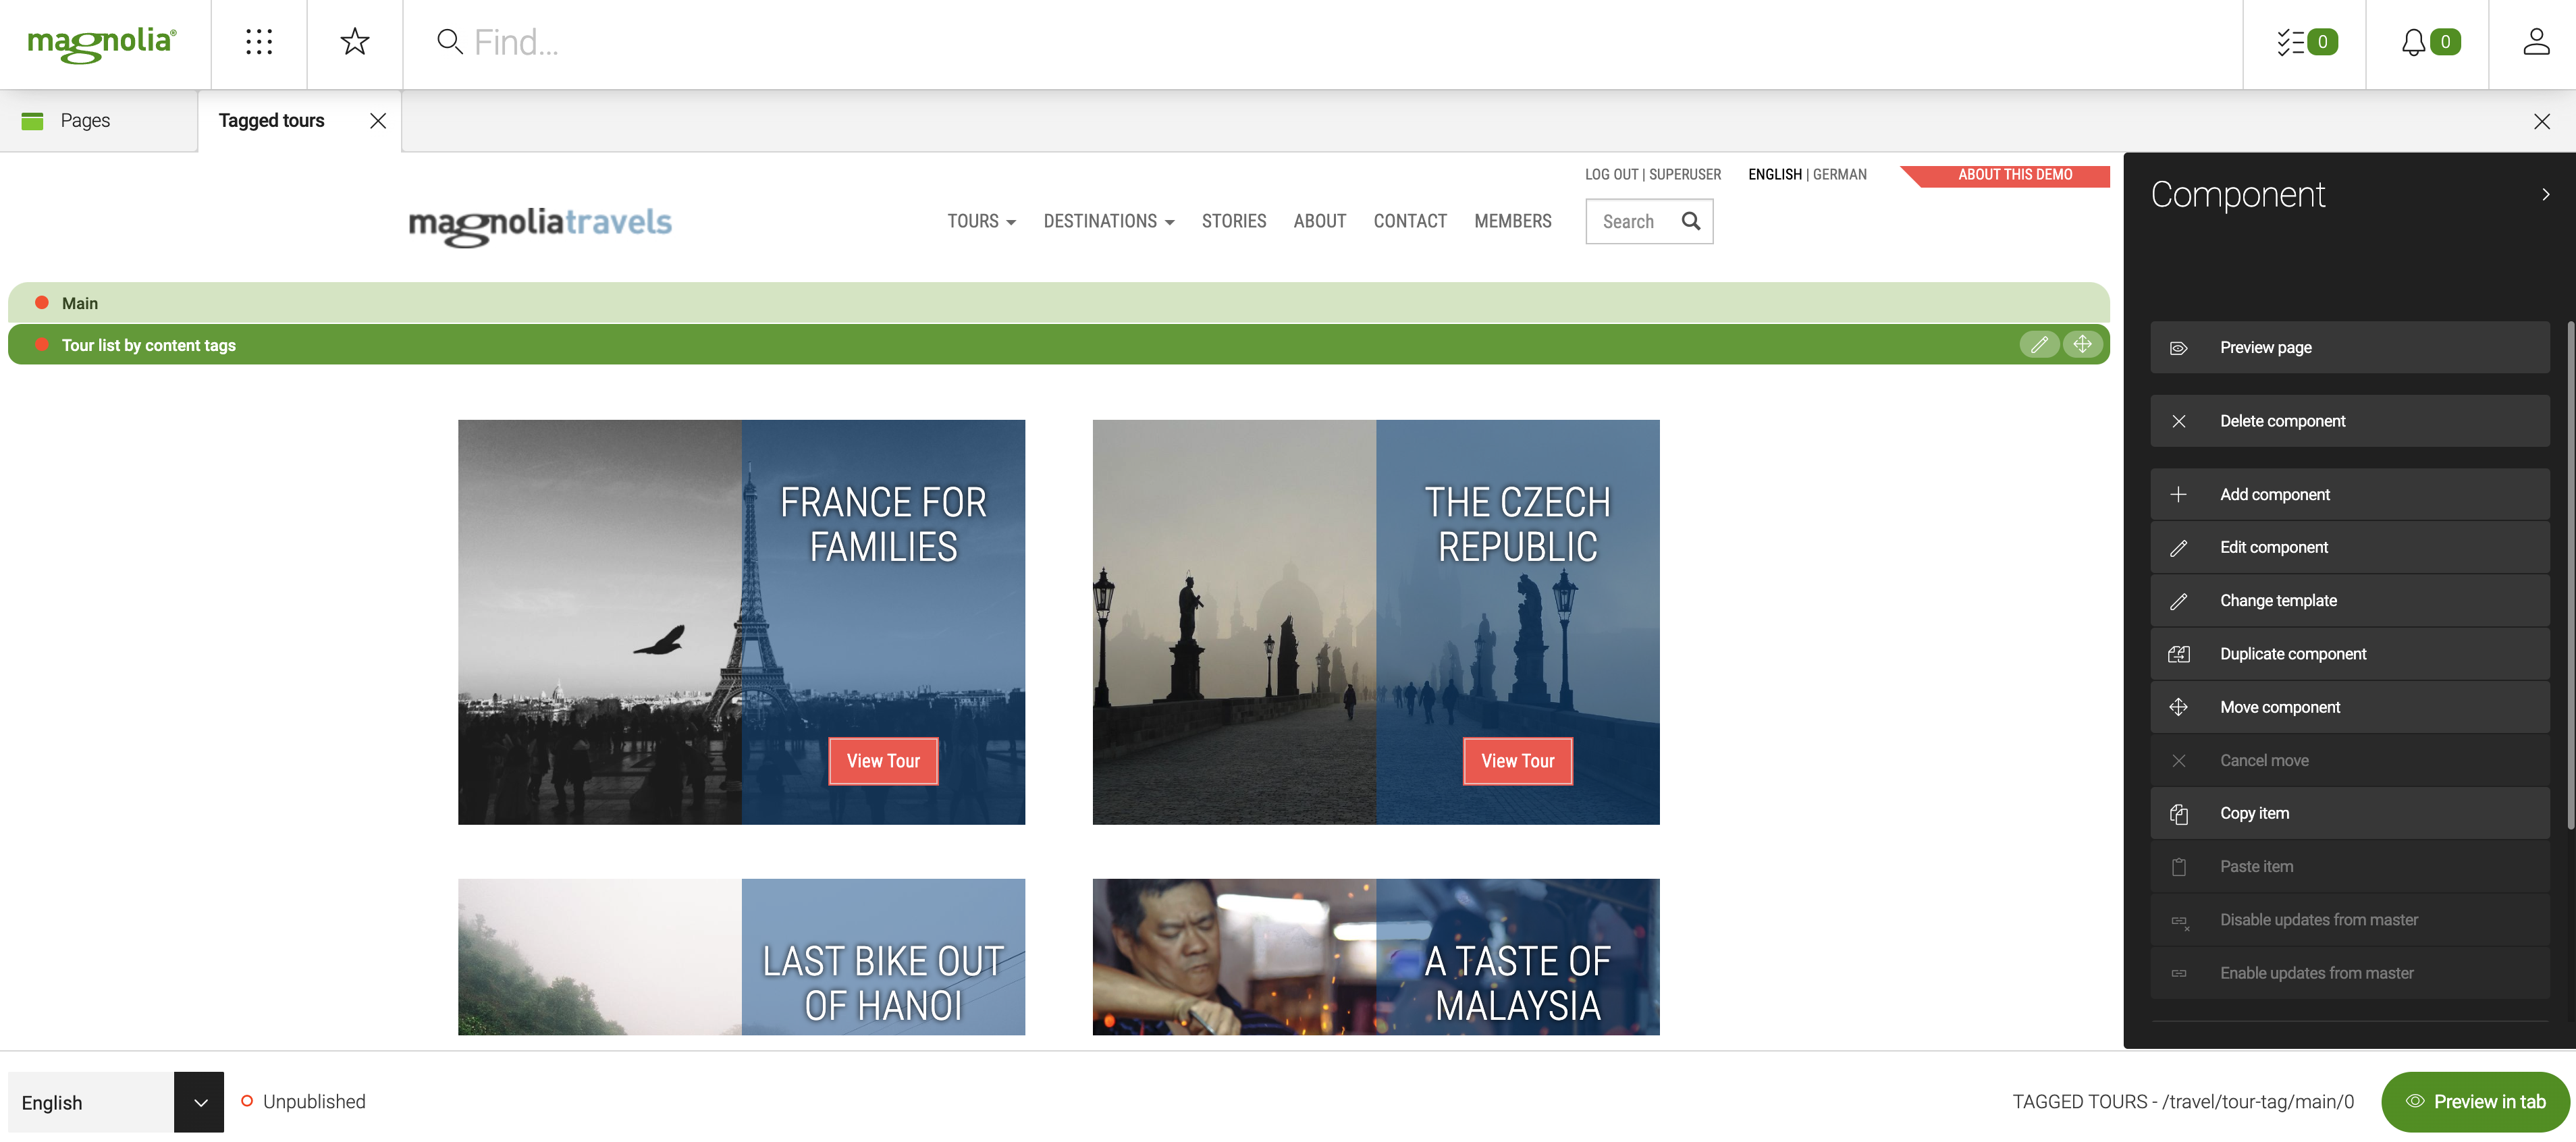This screenshot has height=1142, width=2576.
Task: Open the tasks checklist icon
Action: tap(2290, 42)
